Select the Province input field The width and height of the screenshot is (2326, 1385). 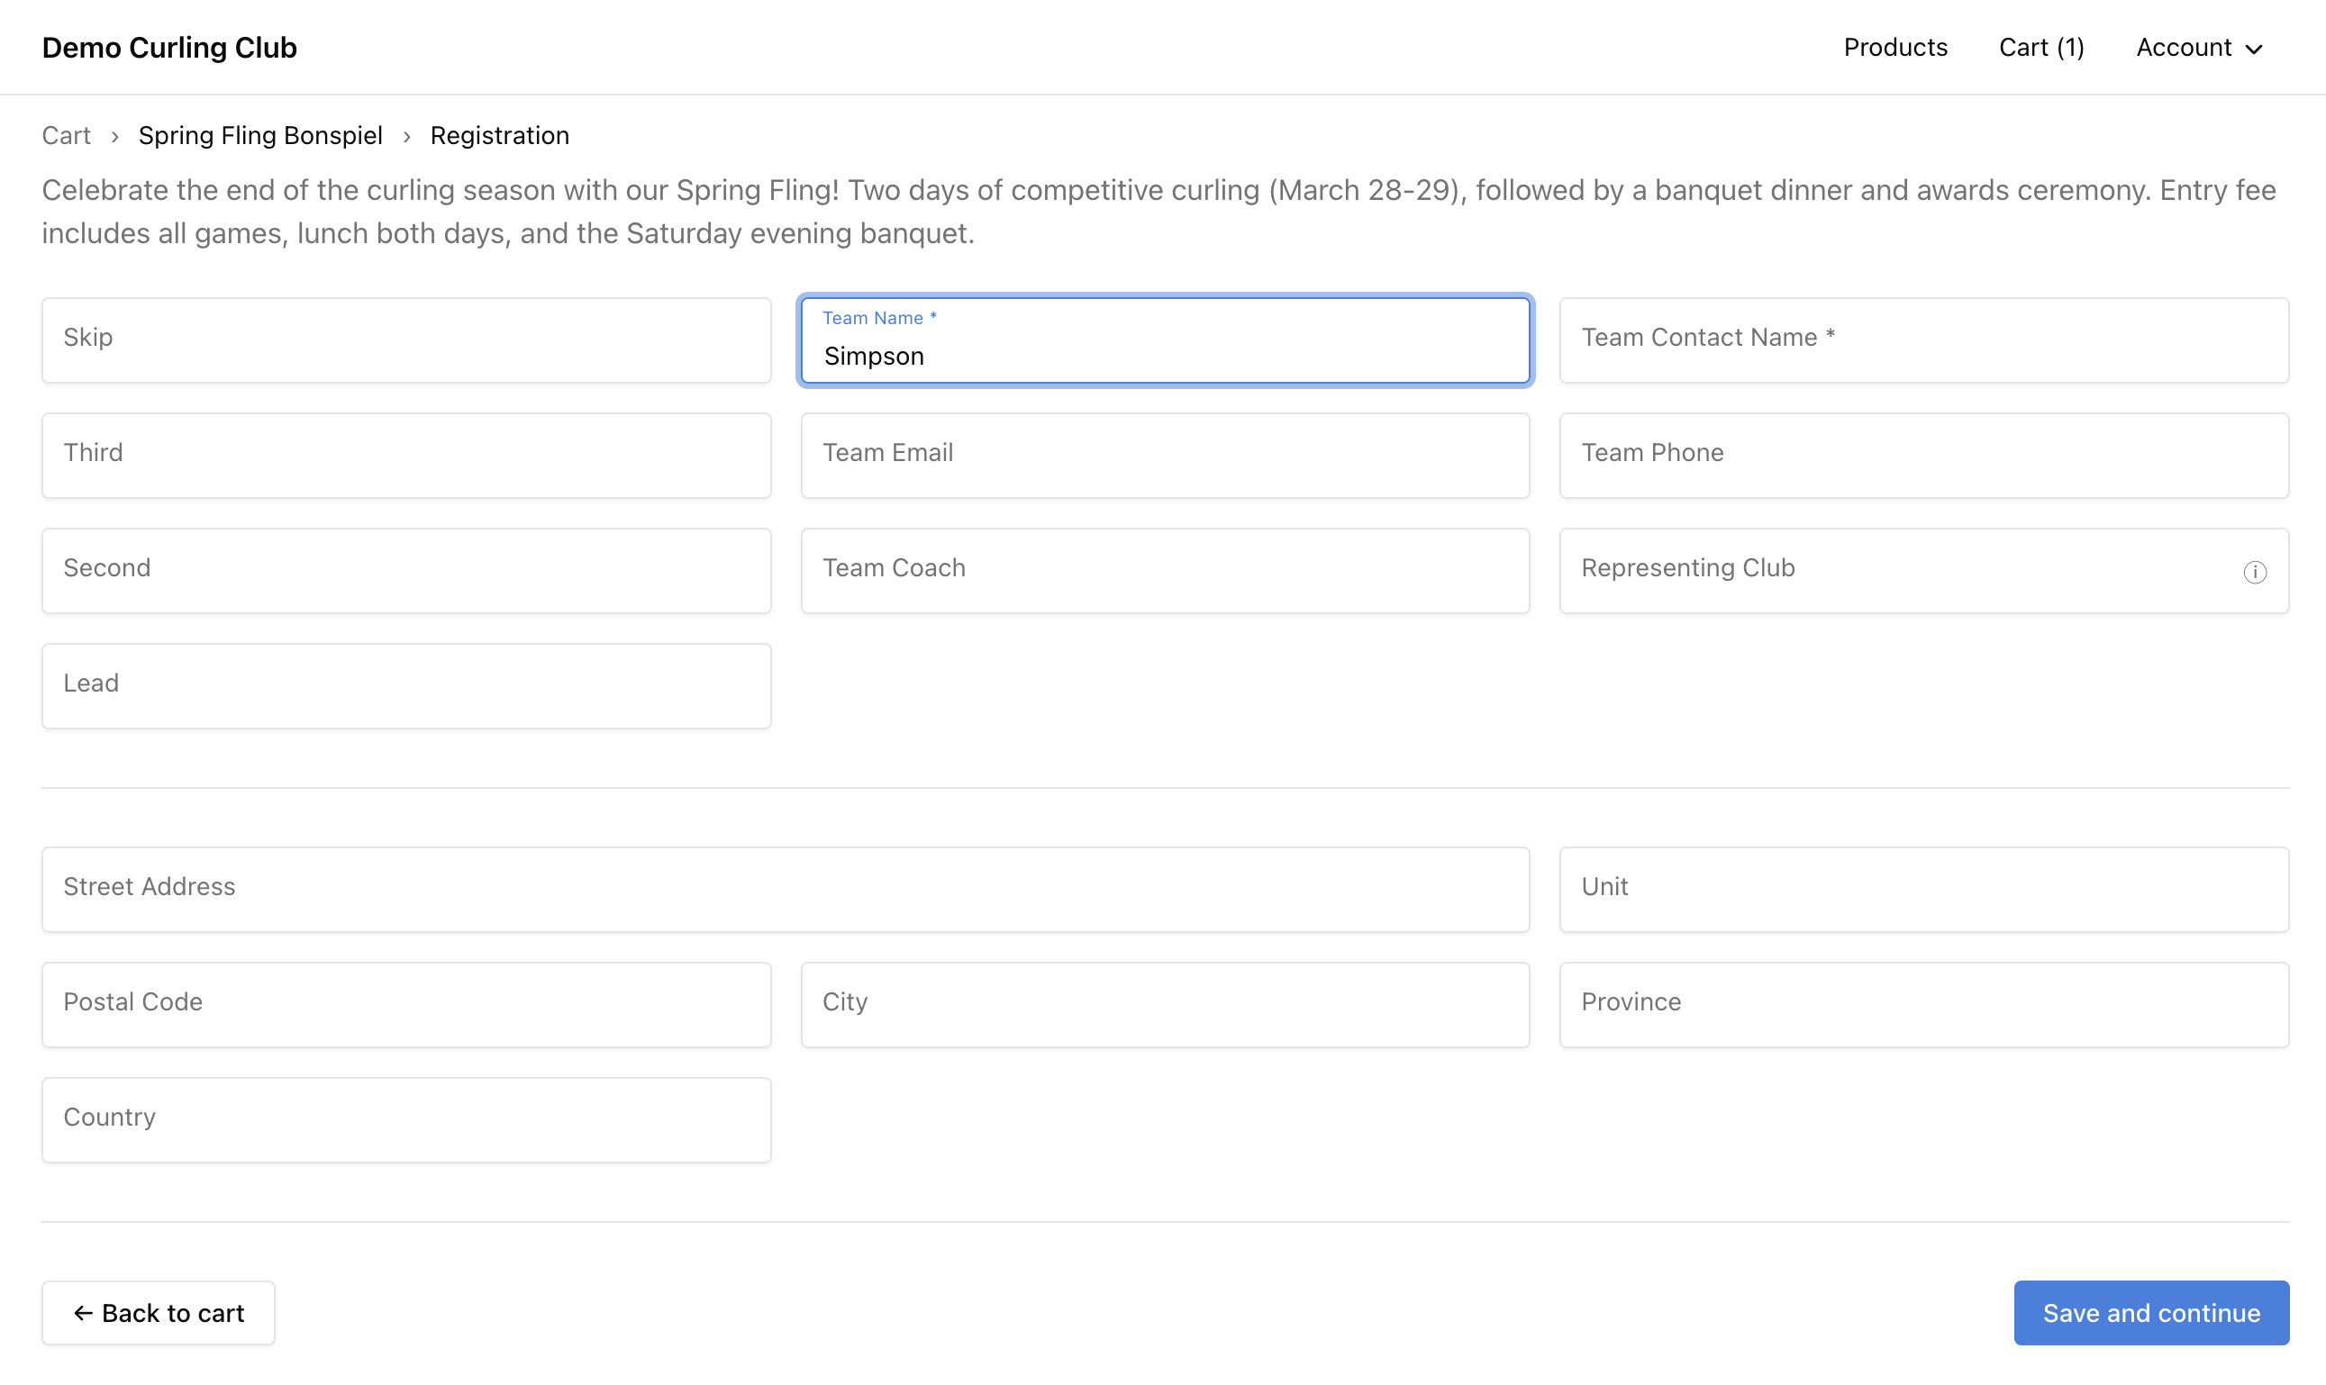tap(1923, 1003)
